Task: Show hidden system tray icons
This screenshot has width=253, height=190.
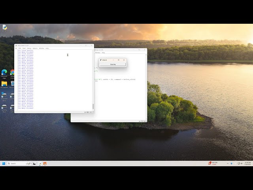Action: [228, 163]
